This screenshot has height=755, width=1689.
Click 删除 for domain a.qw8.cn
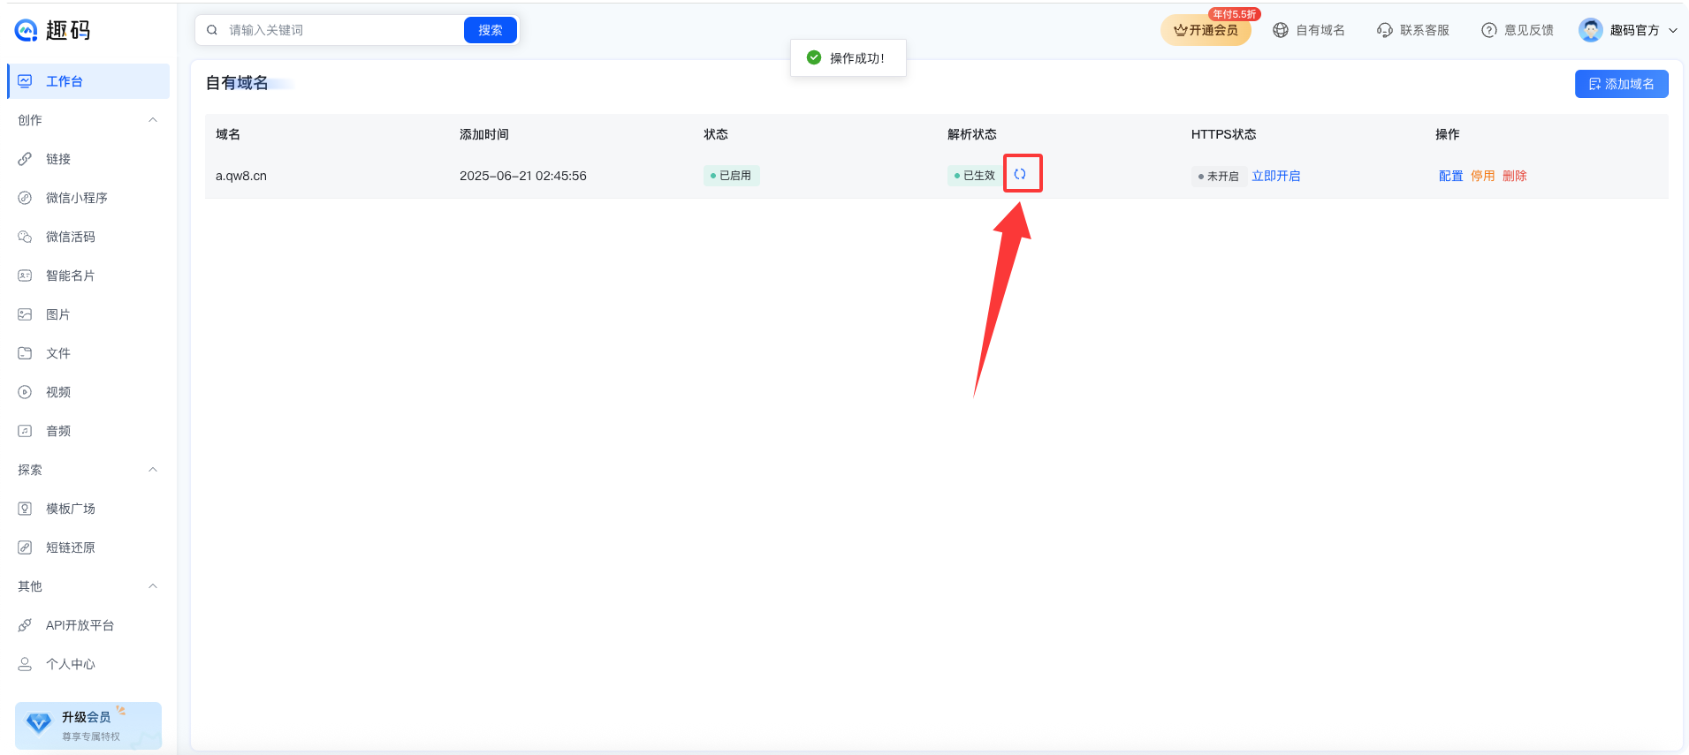[x=1514, y=176]
